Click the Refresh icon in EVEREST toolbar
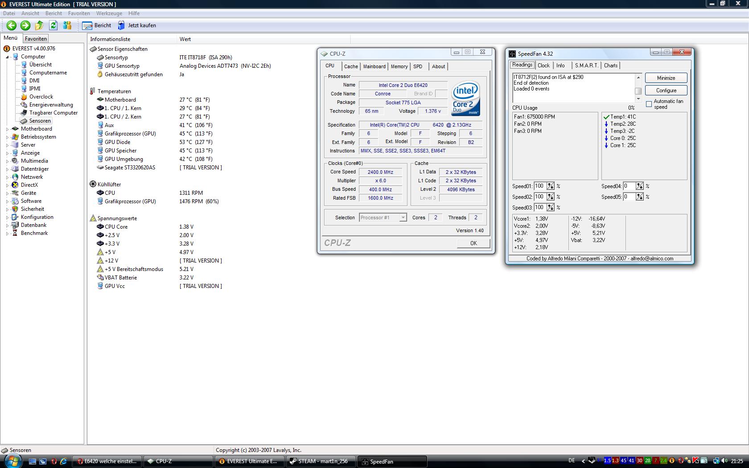 tap(53, 25)
